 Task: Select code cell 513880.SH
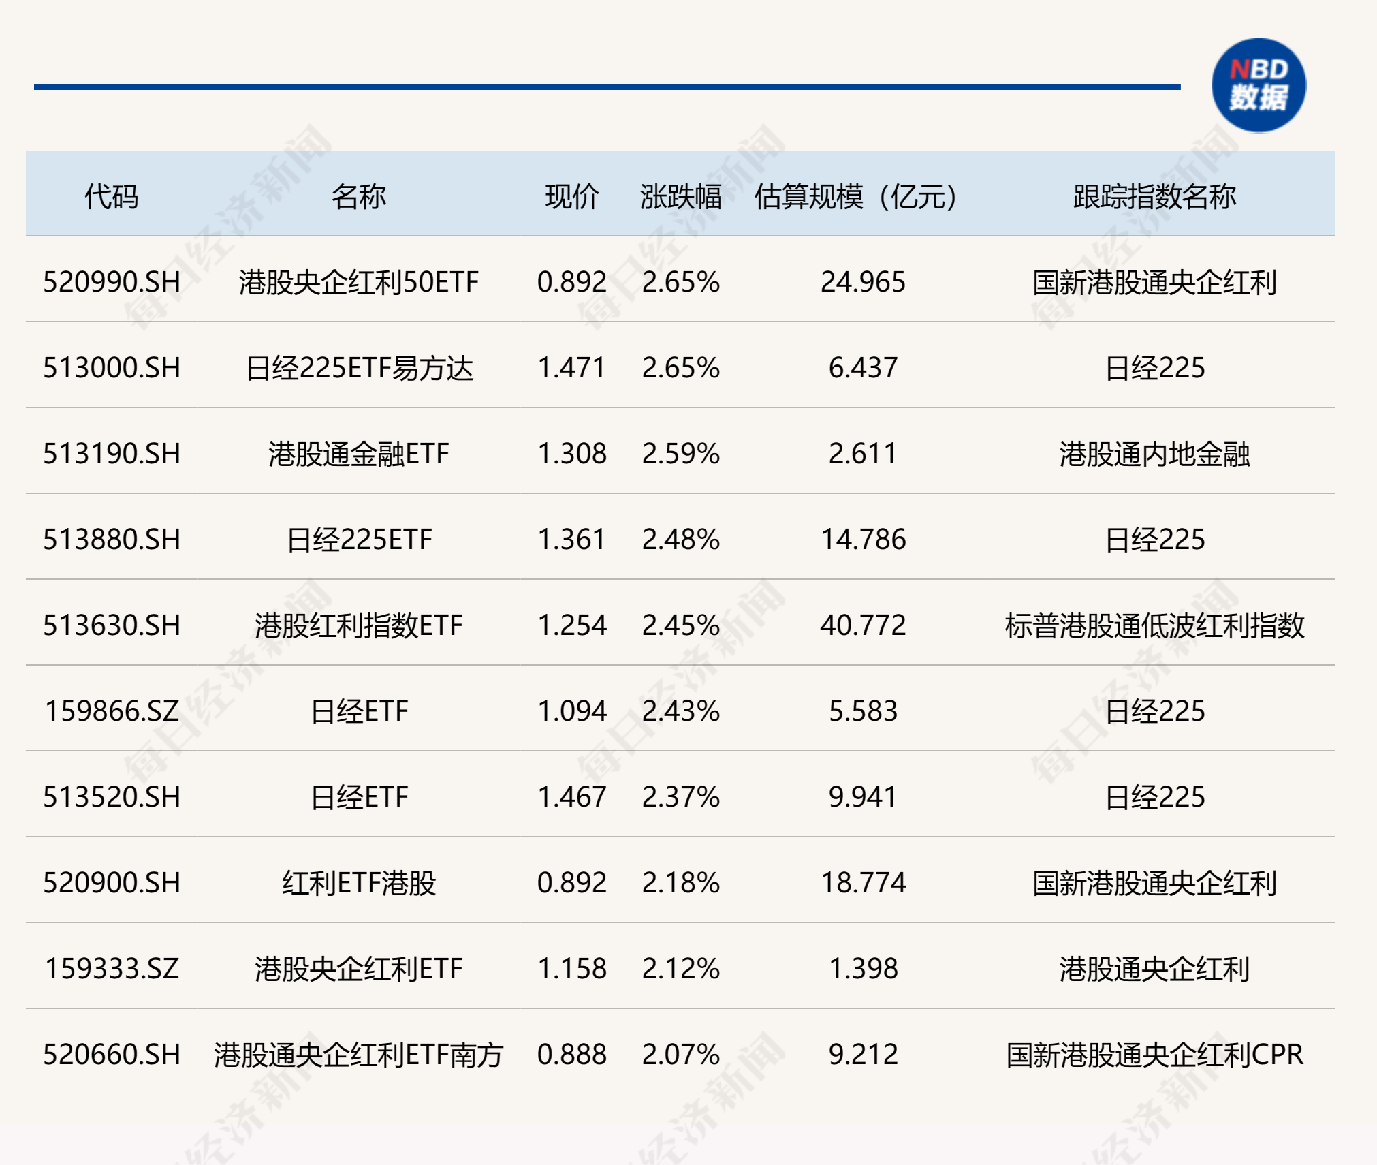pyautogui.click(x=112, y=539)
